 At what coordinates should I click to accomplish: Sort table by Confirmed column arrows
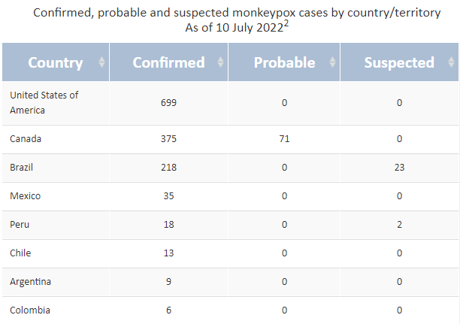[221, 62]
